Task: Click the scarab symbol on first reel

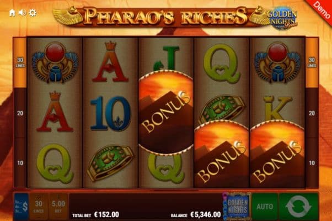Action: tap(55, 62)
